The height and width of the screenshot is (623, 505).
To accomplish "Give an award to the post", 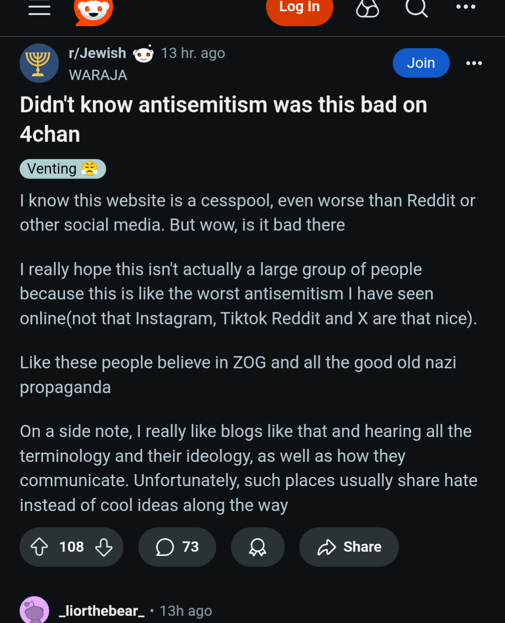I will (257, 547).
